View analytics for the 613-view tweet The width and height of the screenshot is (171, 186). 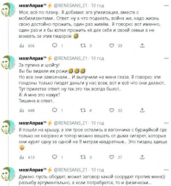(x=22, y=157)
